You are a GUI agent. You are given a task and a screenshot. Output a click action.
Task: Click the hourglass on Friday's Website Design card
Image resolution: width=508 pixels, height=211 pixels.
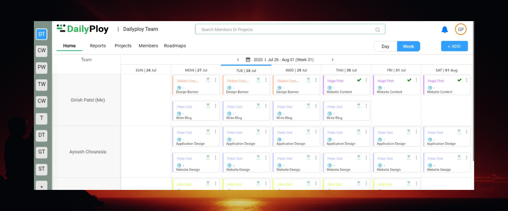click(409, 158)
